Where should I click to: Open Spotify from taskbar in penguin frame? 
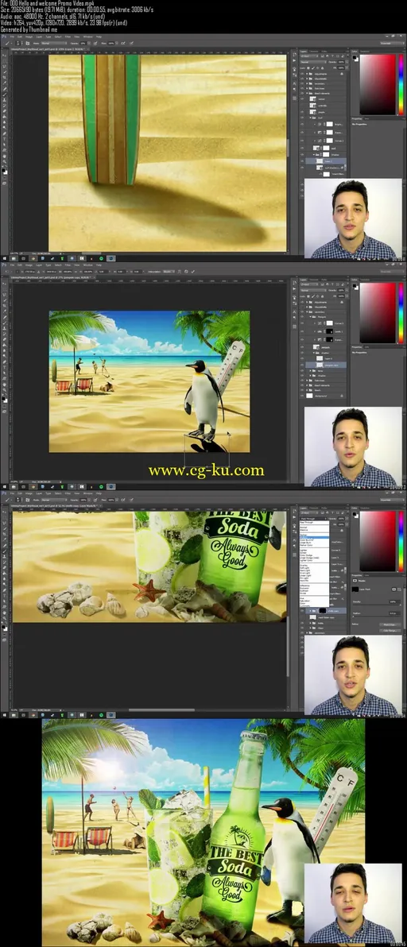tap(102, 486)
